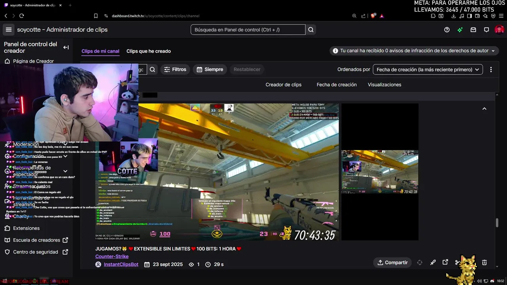Click the Restablecer button

click(x=247, y=69)
